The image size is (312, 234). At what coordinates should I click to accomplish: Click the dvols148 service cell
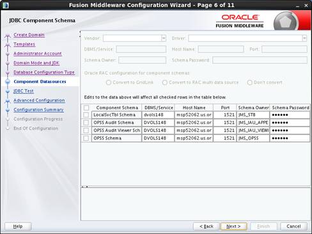click(158, 115)
